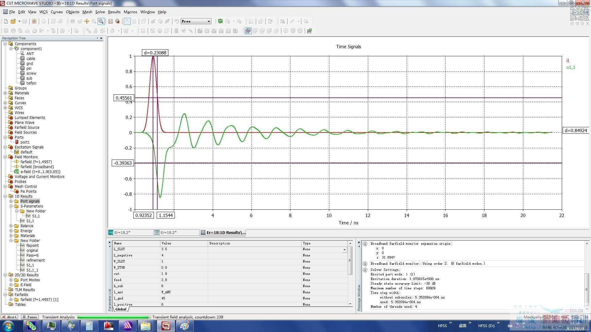Viewport: 591px width, 332px height.
Task: Open the L_SLOT type dropdown
Action: tap(344, 250)
